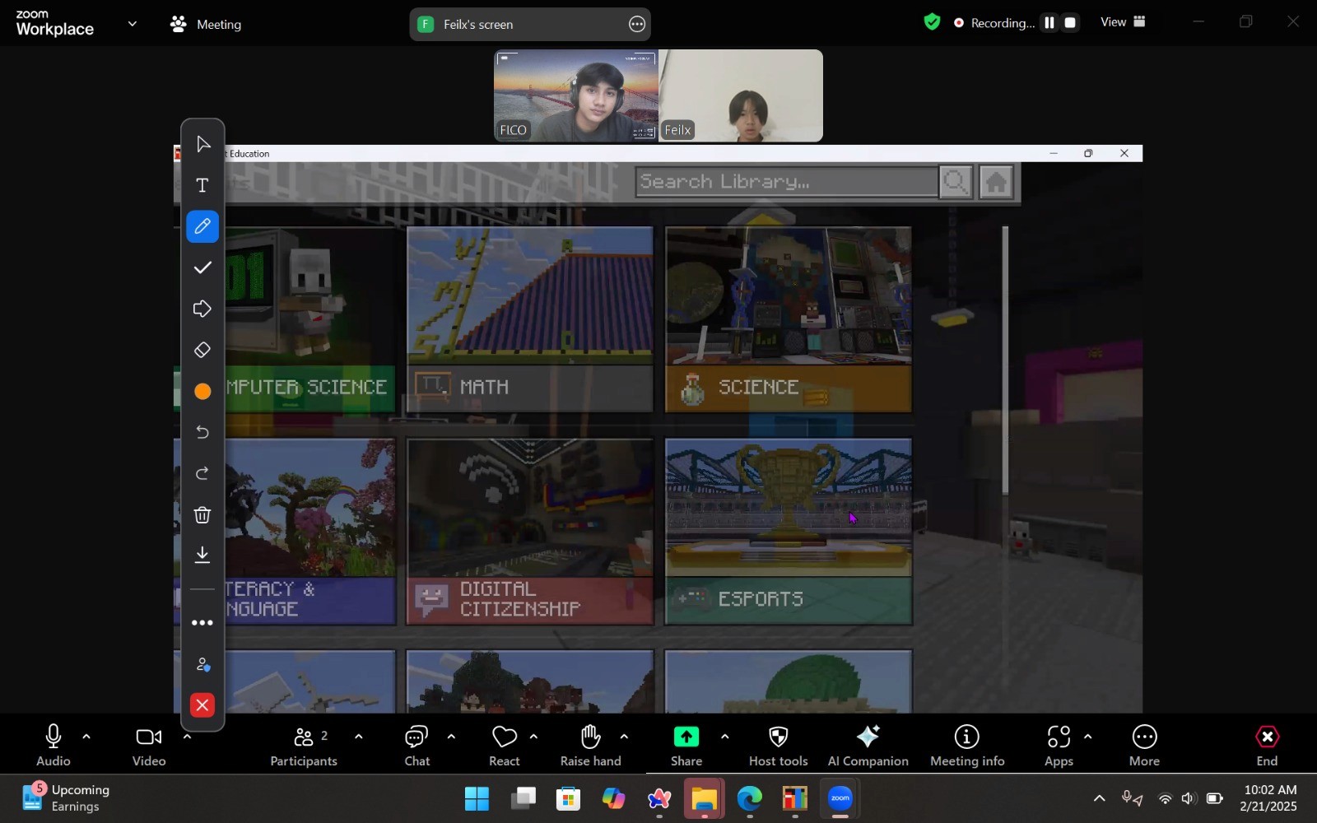This screenshot has width=1317, height=823.
Task: Open the Literacy & Language card
Action: 285,532
